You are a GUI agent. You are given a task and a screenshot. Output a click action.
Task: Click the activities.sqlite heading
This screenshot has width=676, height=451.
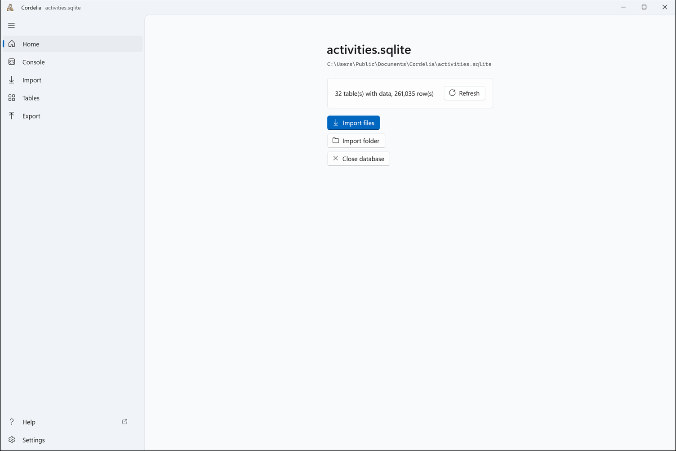click(x=369, y=49)
